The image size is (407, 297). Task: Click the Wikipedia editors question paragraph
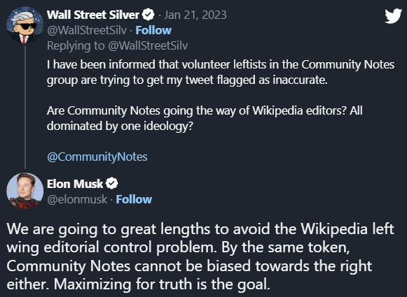click(x=205, y=118)
